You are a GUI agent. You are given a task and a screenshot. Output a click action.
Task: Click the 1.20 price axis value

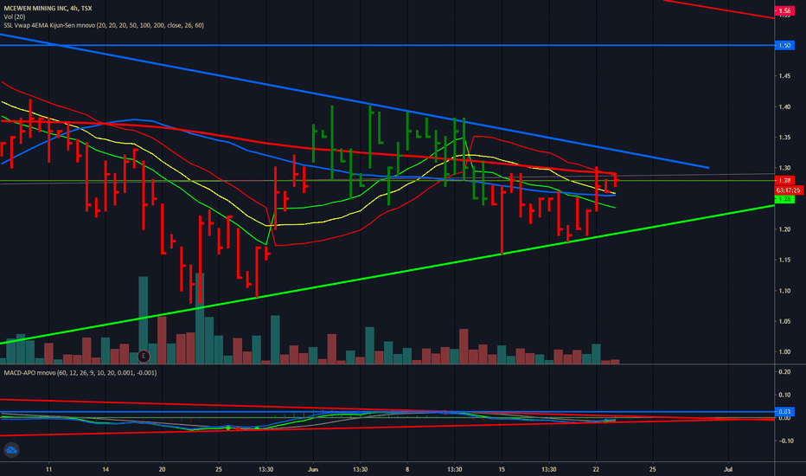tap(784, 229)
